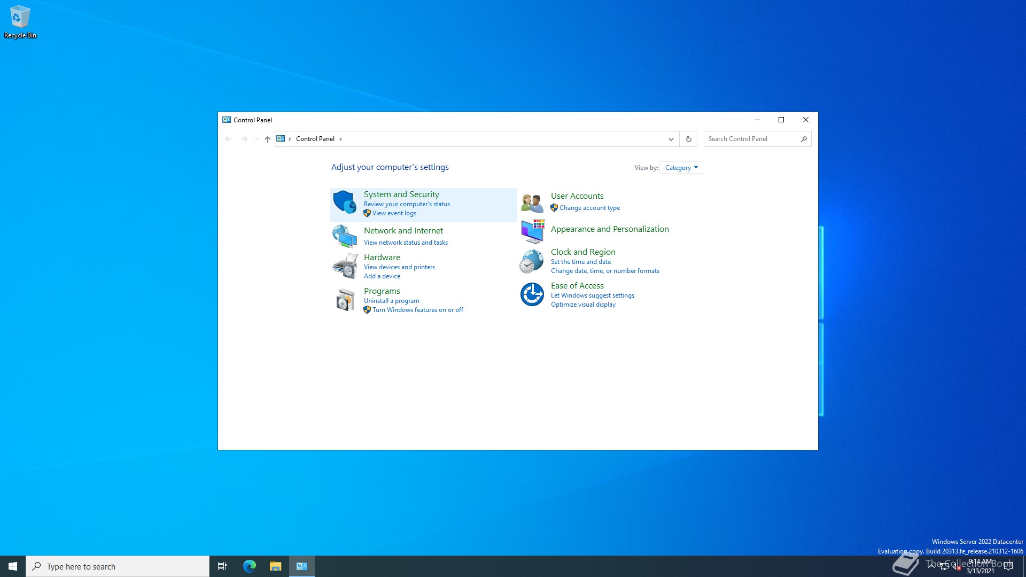Viewport: 1026px width, 577px height.
Task: Click the chevron after Control Panel breadcrumb
Action: (340, 139)
